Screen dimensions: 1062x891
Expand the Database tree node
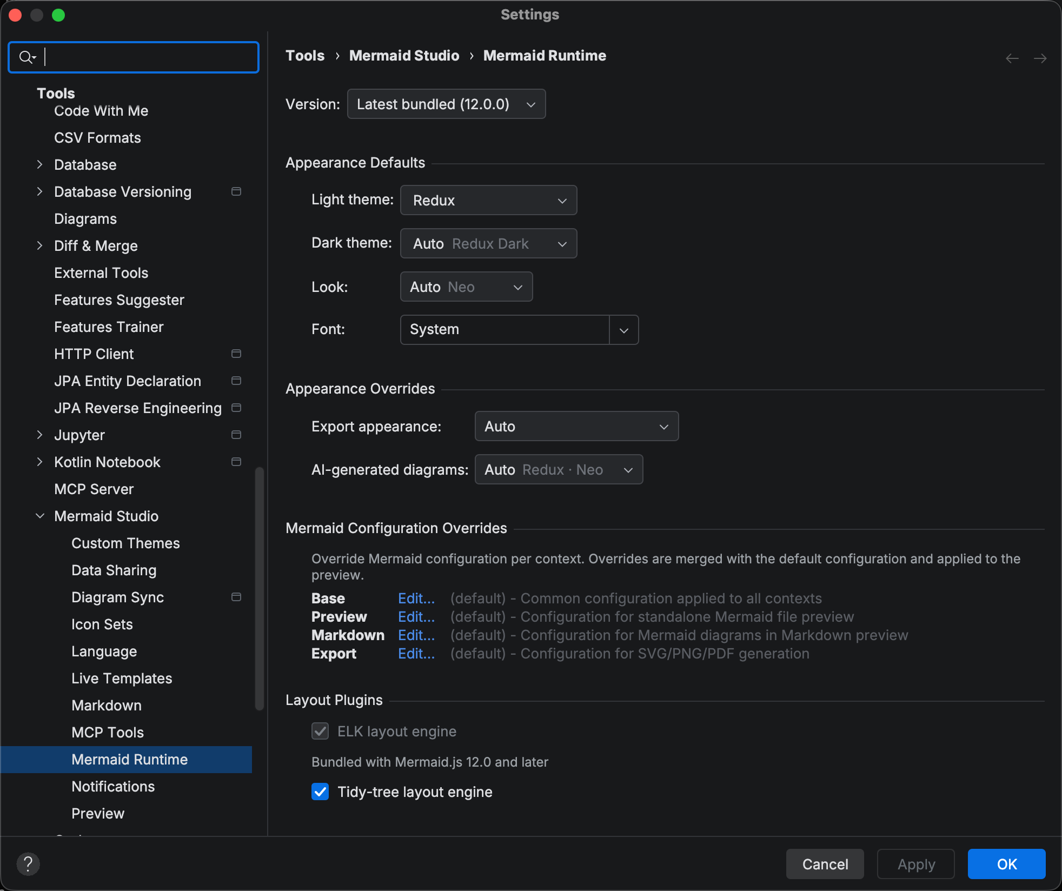point(39,164)
